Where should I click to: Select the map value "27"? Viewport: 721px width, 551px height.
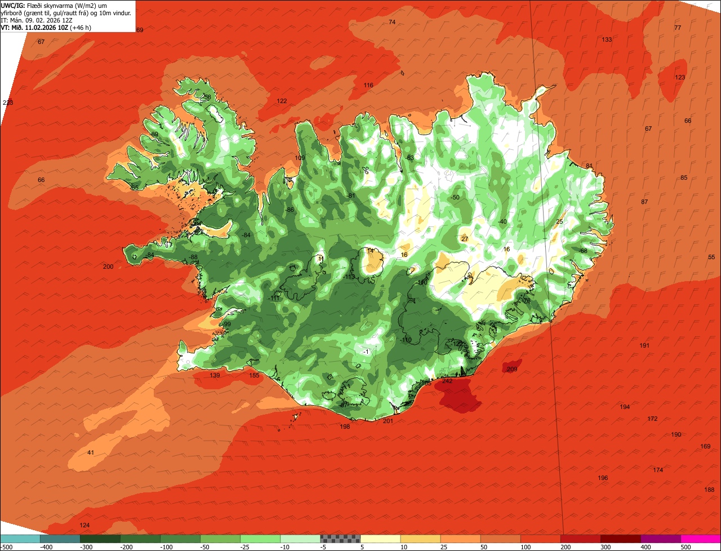[465, 239]
